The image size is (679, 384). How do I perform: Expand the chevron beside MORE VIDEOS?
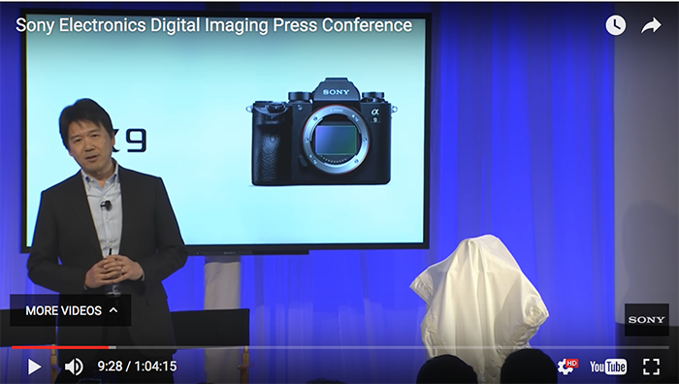pos(113,310)
